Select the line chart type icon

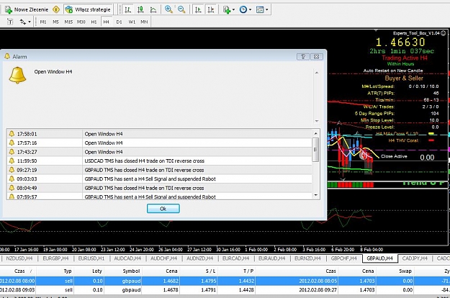point(153,9)
